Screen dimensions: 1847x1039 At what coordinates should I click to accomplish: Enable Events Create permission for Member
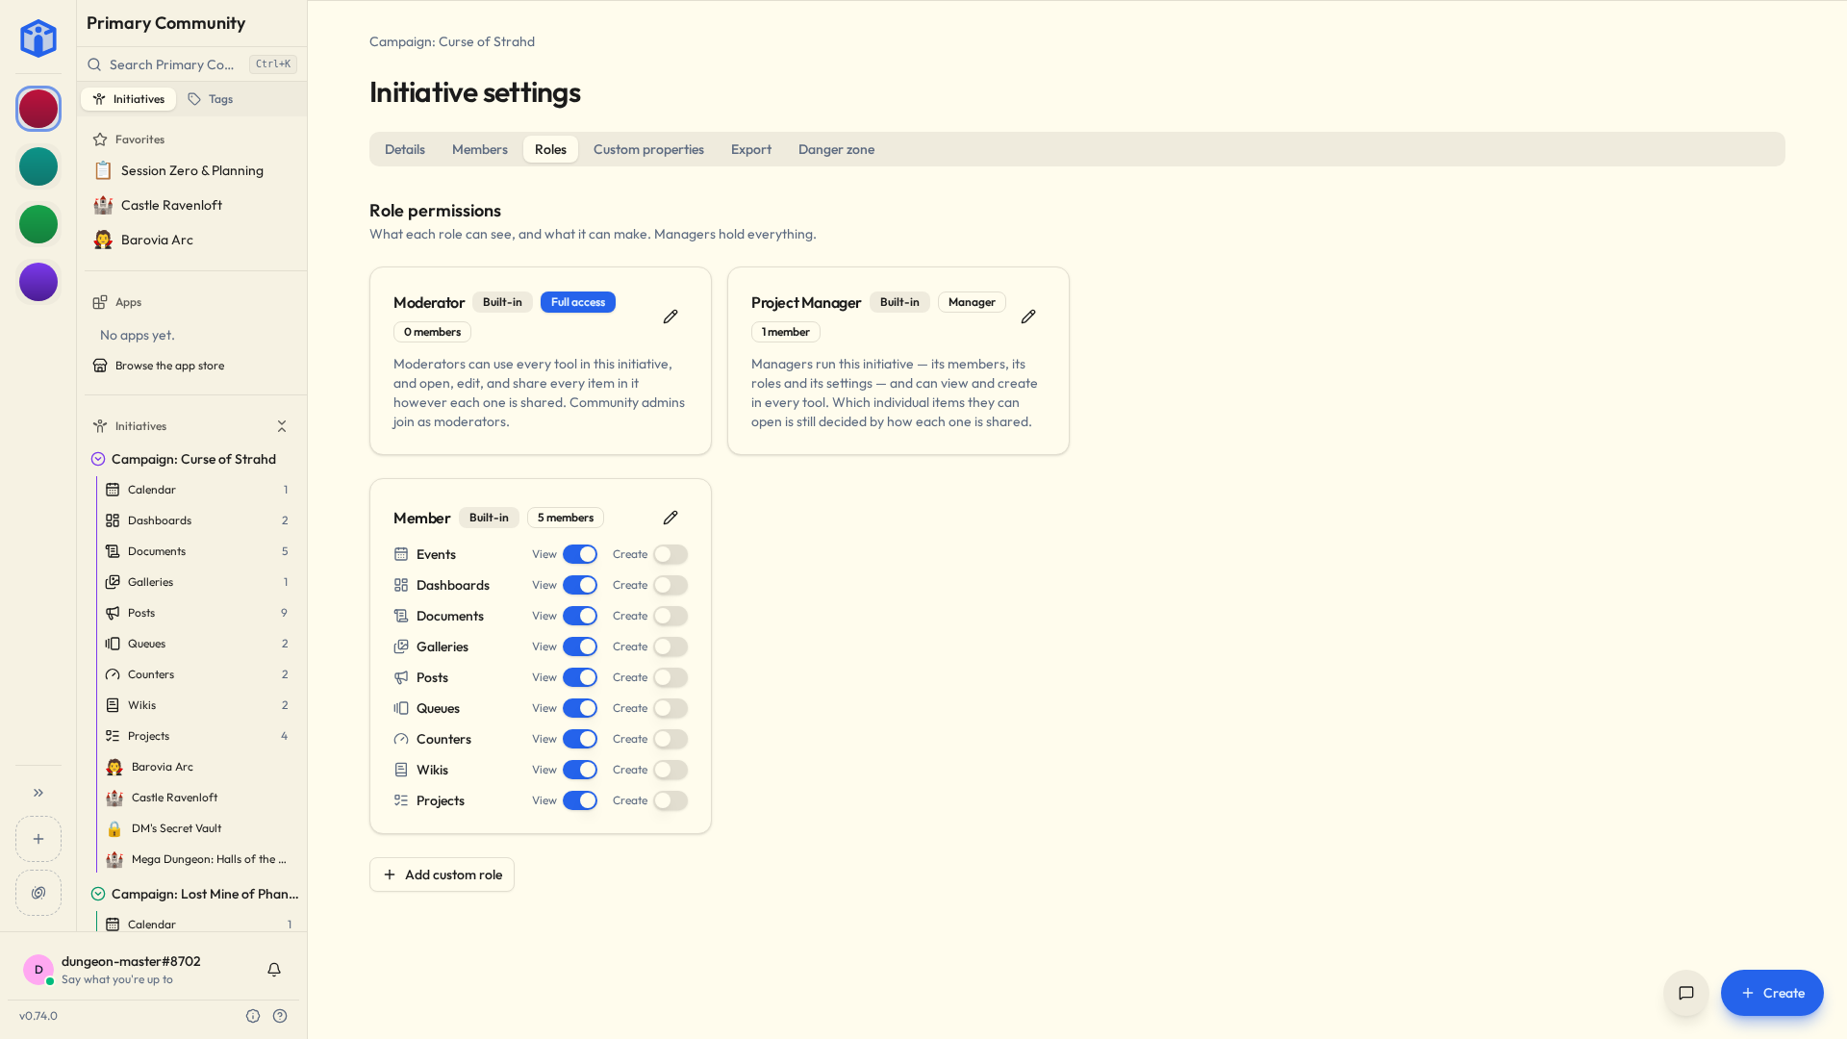pos(670,554)
